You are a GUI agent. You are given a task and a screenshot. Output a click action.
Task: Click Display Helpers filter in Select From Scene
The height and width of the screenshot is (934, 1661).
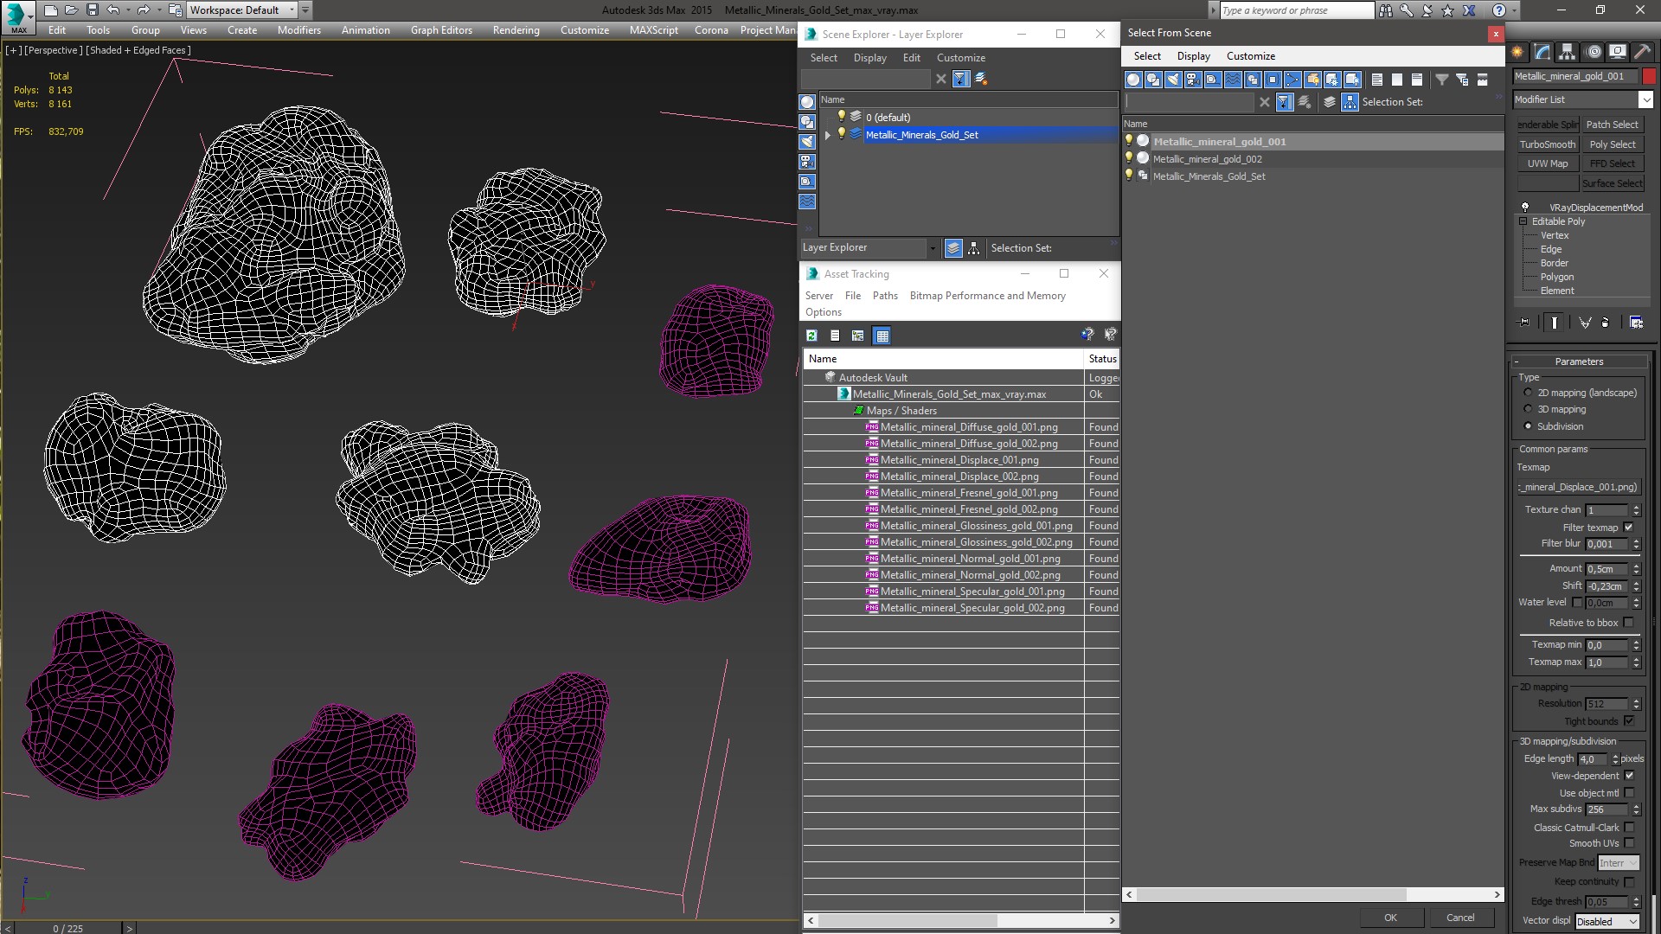pos(1213,80)
